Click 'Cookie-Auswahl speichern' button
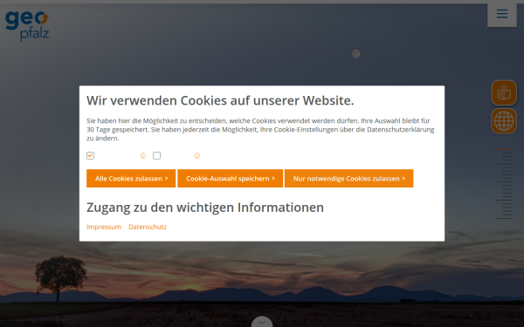524x327 pixels. [231, 179]
